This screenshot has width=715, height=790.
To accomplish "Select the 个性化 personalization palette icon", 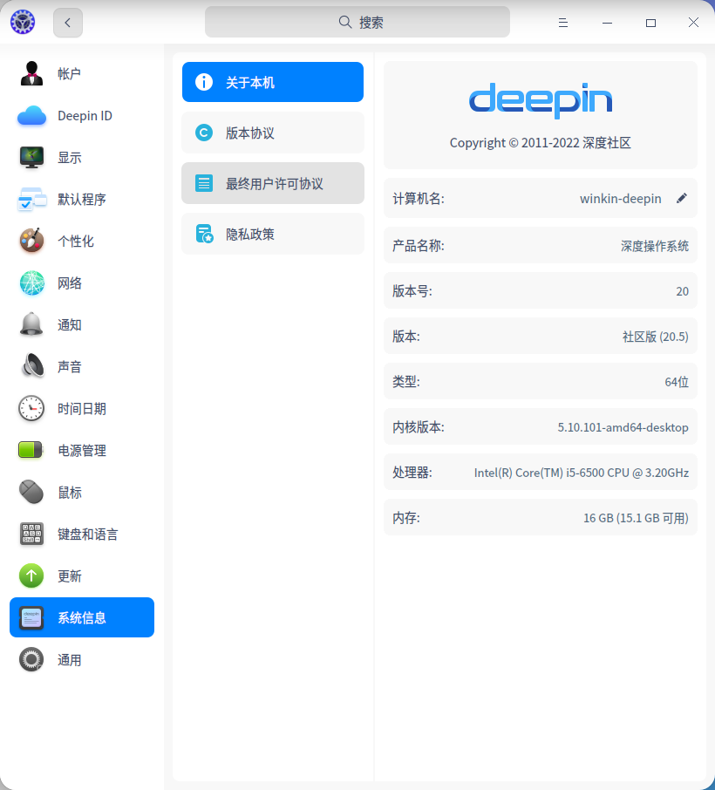I will [x=31, y=241].
